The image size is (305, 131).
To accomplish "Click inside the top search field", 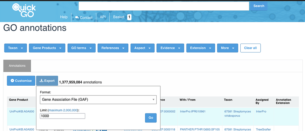I will pos(164,6).
